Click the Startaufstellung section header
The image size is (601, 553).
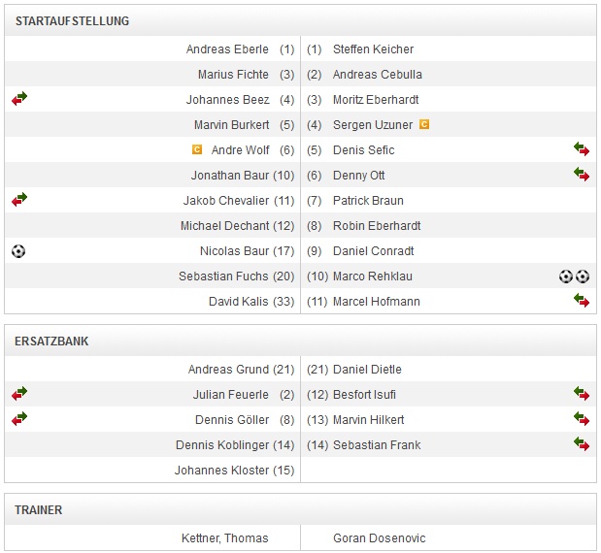click(x=72, y=20)
